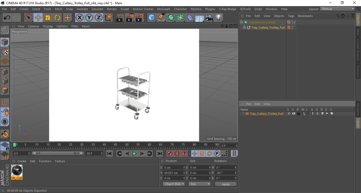This screenshot has width=361, height=193.
Task: Add a Subdivision Surface generator
Action: coord(171,18)
